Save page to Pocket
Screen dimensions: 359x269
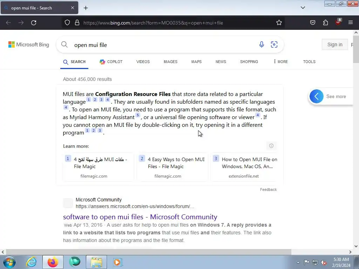point(312,23)
